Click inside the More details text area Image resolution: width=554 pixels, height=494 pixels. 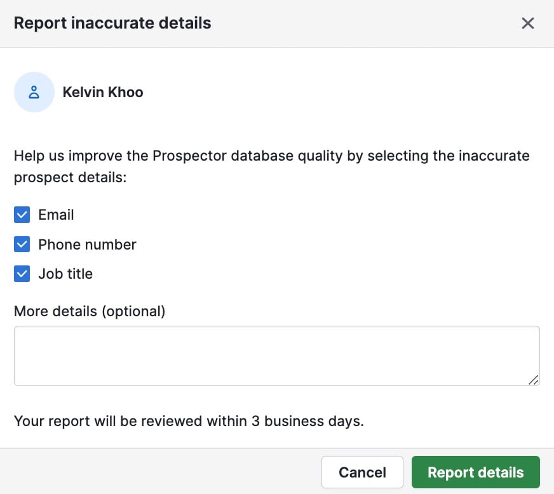point(276,356)
